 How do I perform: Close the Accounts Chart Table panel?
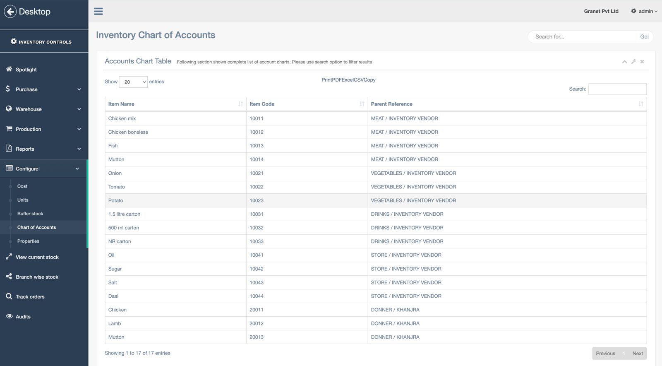click(x=642, y=62)
